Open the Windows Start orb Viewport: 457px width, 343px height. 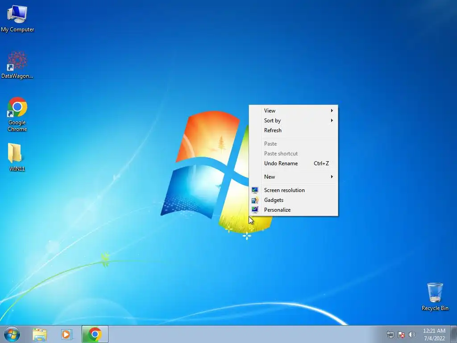12,334
